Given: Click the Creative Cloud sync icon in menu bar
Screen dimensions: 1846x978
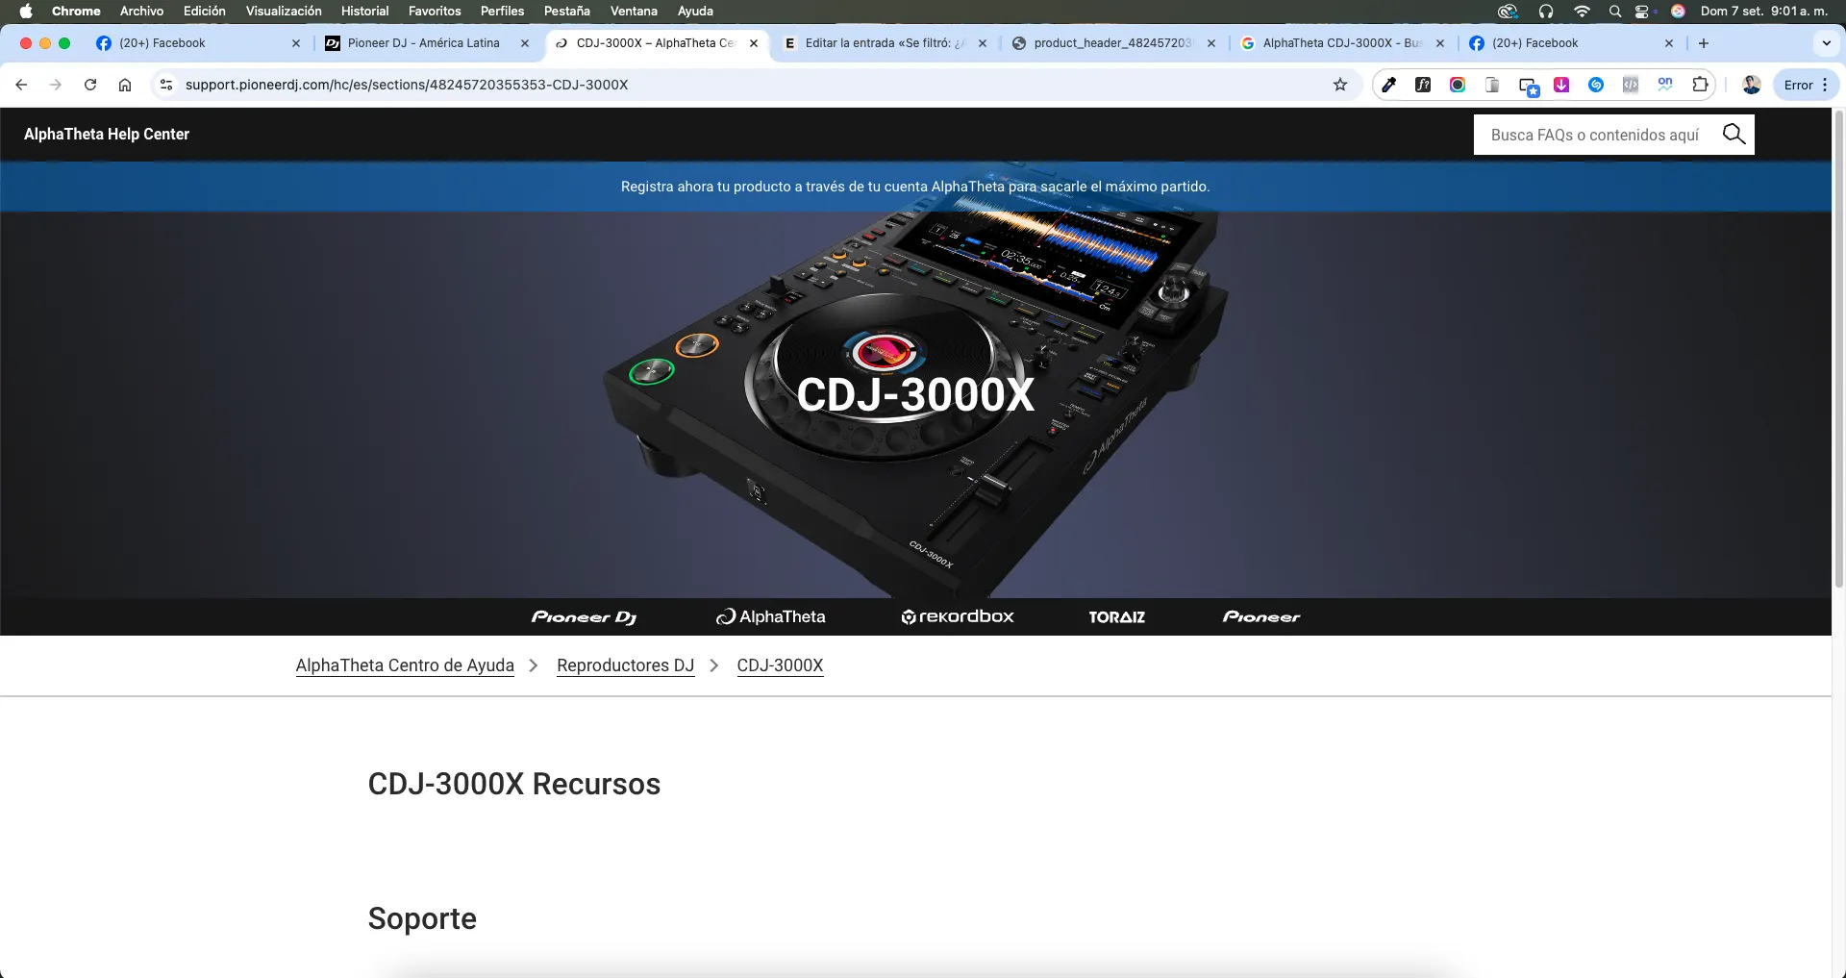Looking at the screenshot, I should (1508, 12).
